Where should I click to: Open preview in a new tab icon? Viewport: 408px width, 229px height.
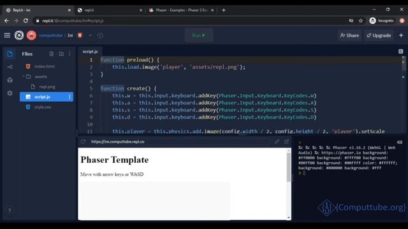pos(286,141)
